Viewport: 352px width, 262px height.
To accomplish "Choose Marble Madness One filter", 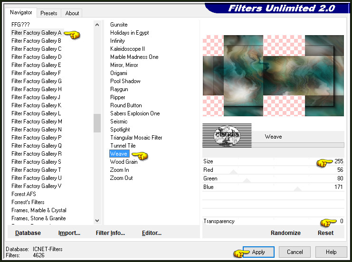I will click(x=134, y=57).
